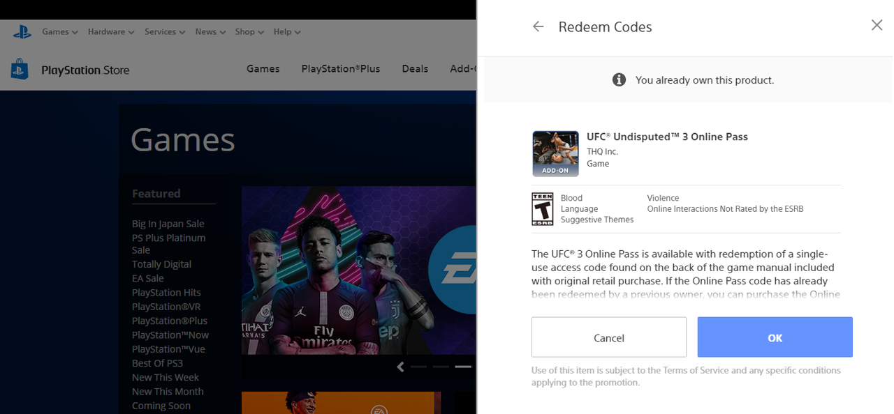This screenshot has width=894, height=414.
Task: Open the PlayStation™Vue sidebar link
Action: pos(168,349)
